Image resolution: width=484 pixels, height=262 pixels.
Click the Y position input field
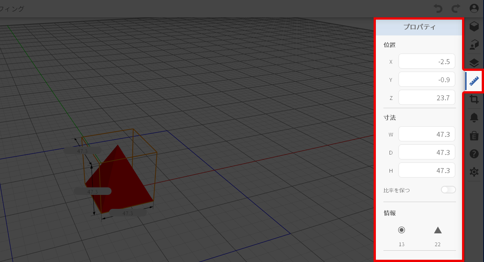(427, 80)
